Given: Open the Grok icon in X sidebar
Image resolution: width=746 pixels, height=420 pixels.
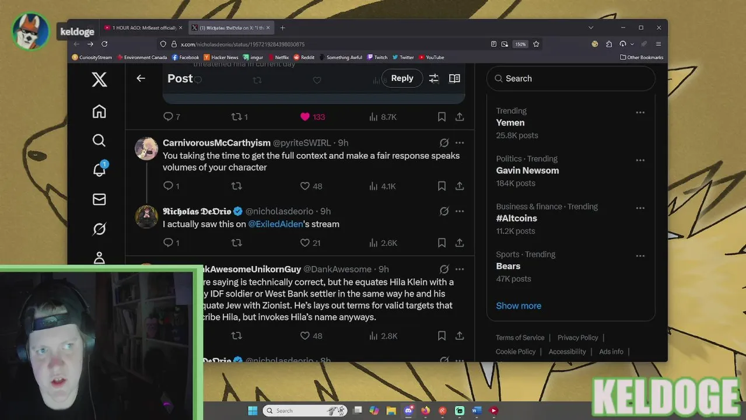Looking at the screenshot, I should tap(99, 229).
